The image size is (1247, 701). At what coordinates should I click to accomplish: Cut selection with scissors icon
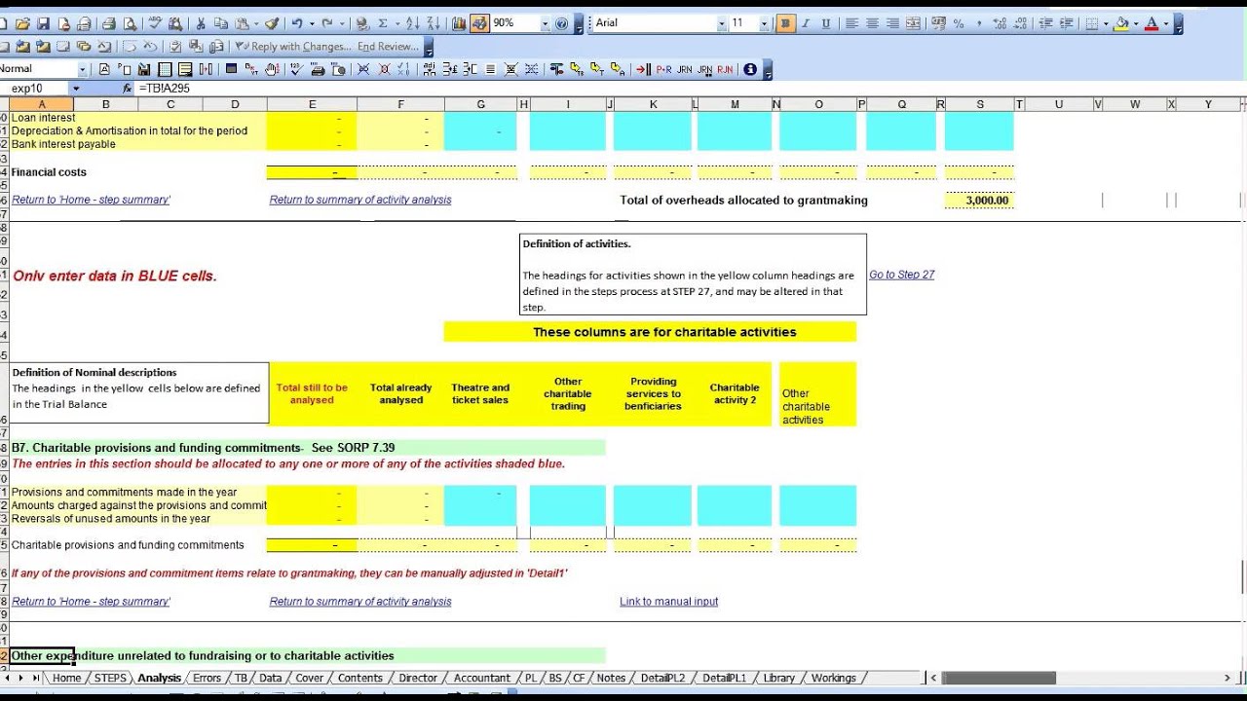(200, 23)
